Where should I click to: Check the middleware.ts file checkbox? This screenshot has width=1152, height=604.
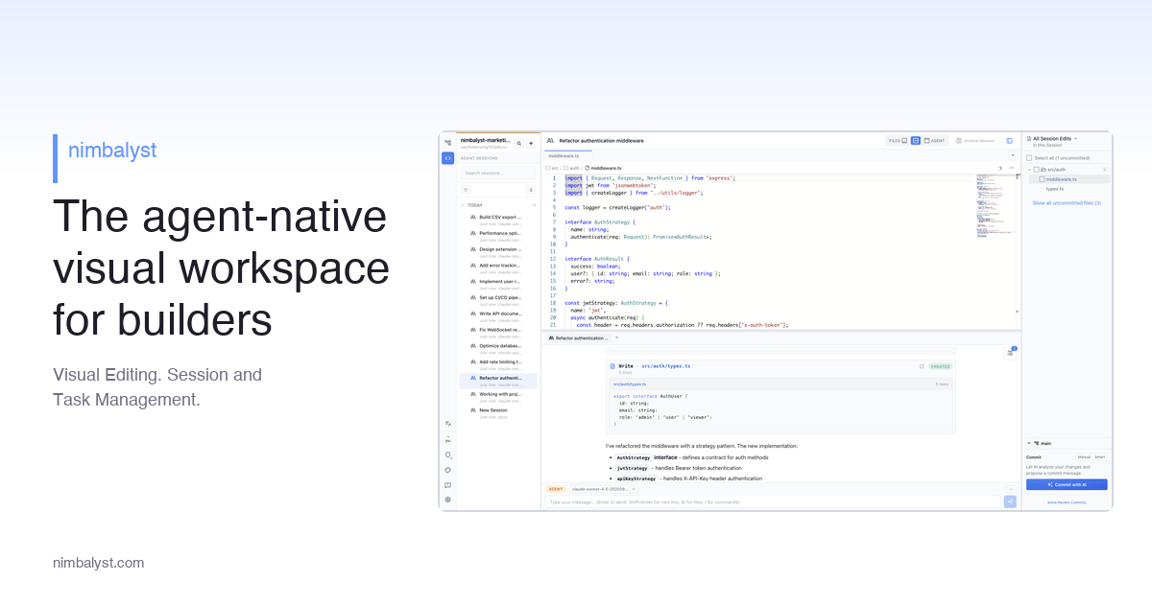tap(1042, 179)
